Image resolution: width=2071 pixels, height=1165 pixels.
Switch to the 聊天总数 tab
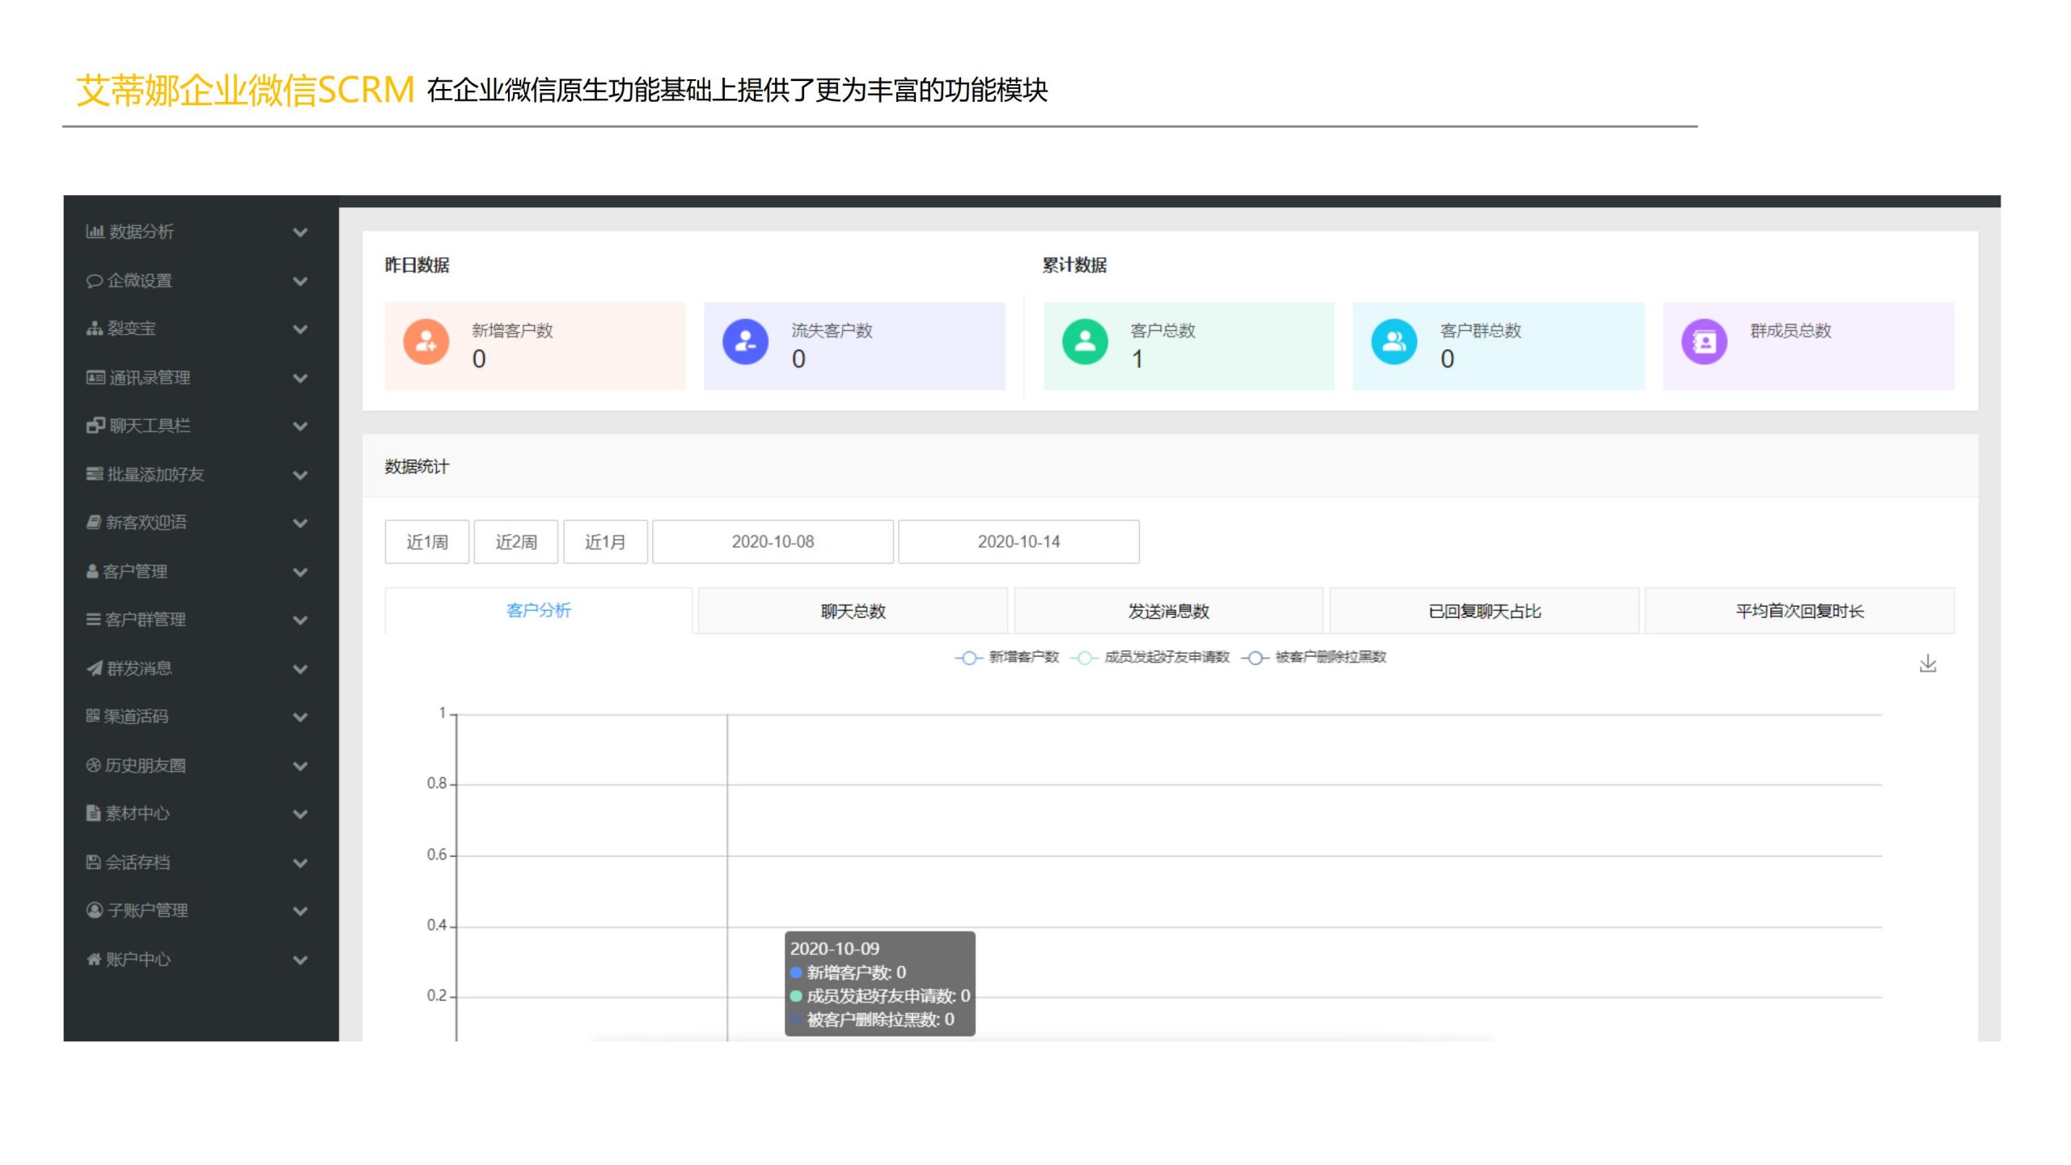click(853, 611)
